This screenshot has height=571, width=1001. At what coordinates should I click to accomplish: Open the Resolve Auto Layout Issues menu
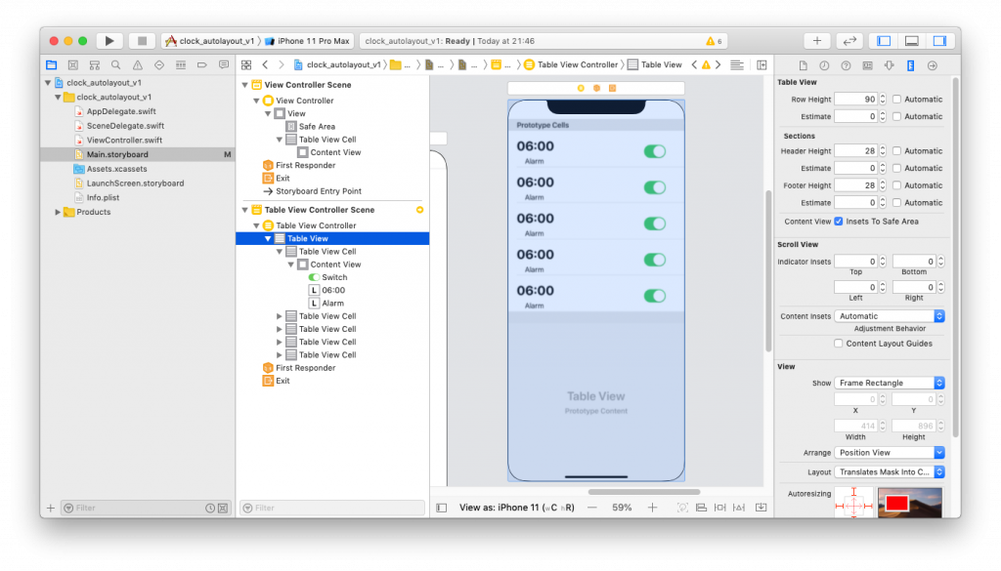pos(739,508)
